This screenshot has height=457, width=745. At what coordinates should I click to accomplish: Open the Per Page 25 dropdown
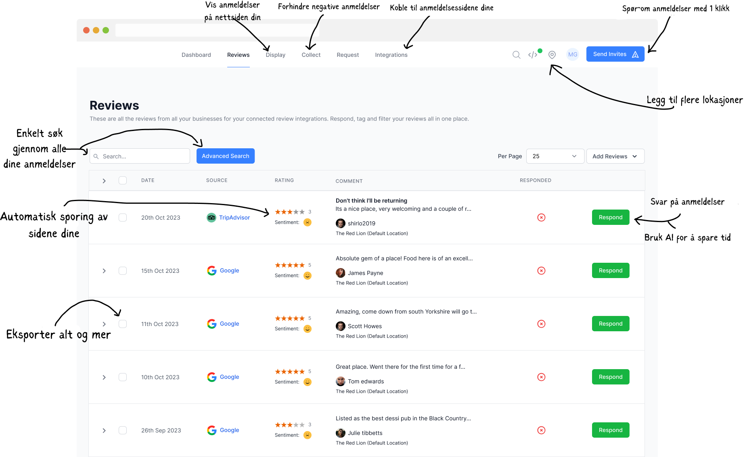point(555,156)
